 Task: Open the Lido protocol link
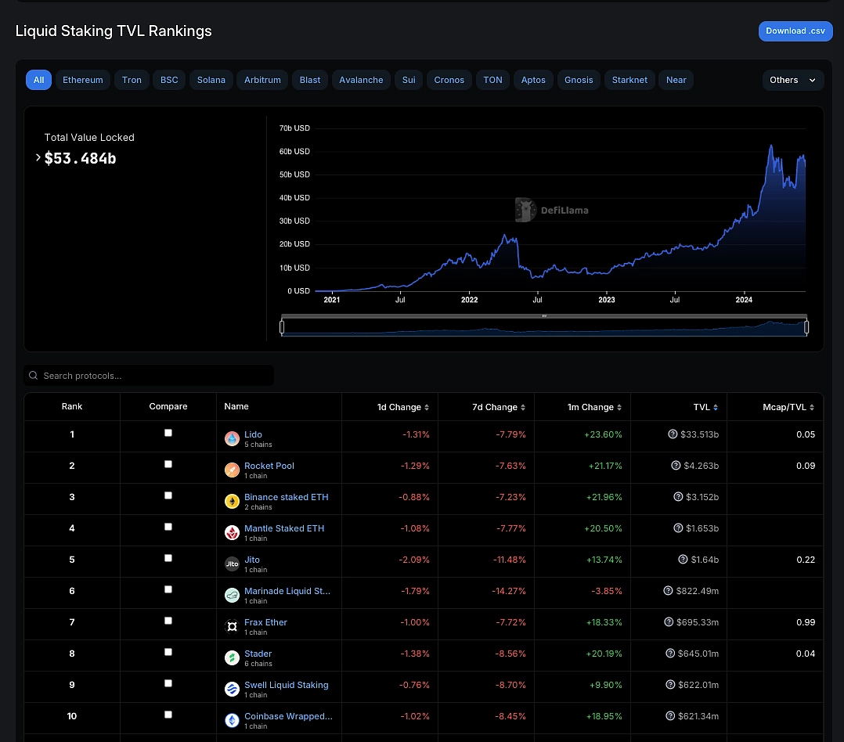[253, 434]
